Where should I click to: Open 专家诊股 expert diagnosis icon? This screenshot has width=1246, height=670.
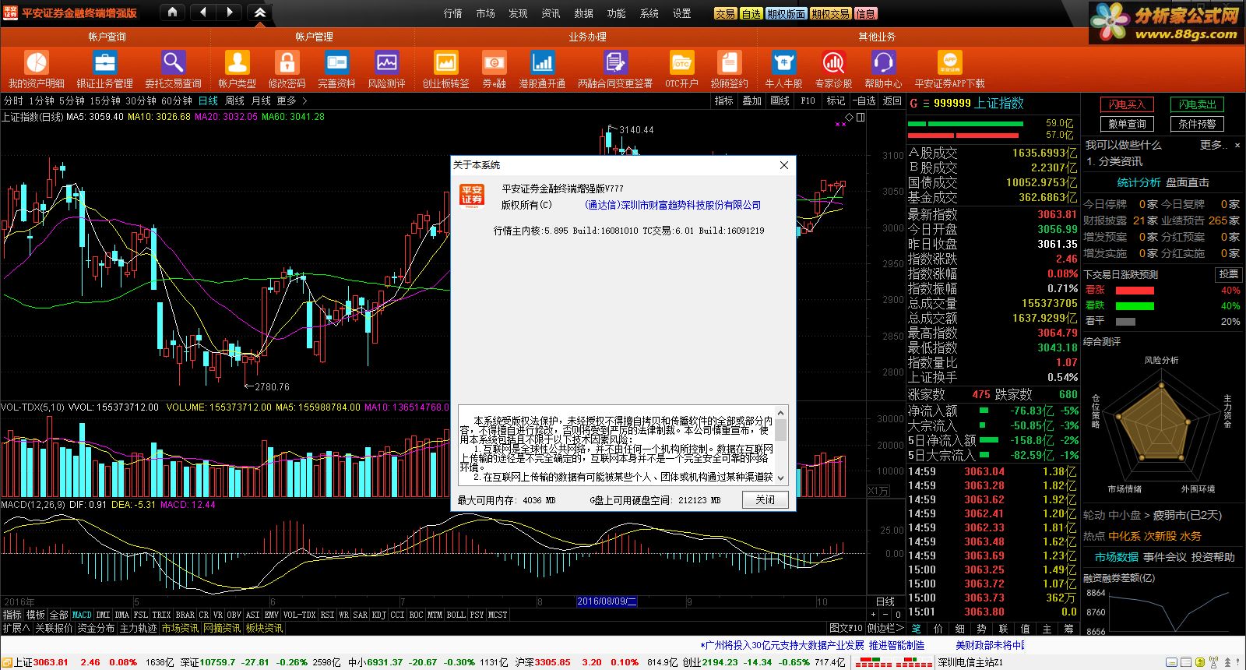pyautogui.click(x=833, y=62)
